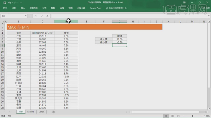211x118 pixels.
Task: Open the Customize Quick Access Toolbar arrow
Action: tap(21, 3)
